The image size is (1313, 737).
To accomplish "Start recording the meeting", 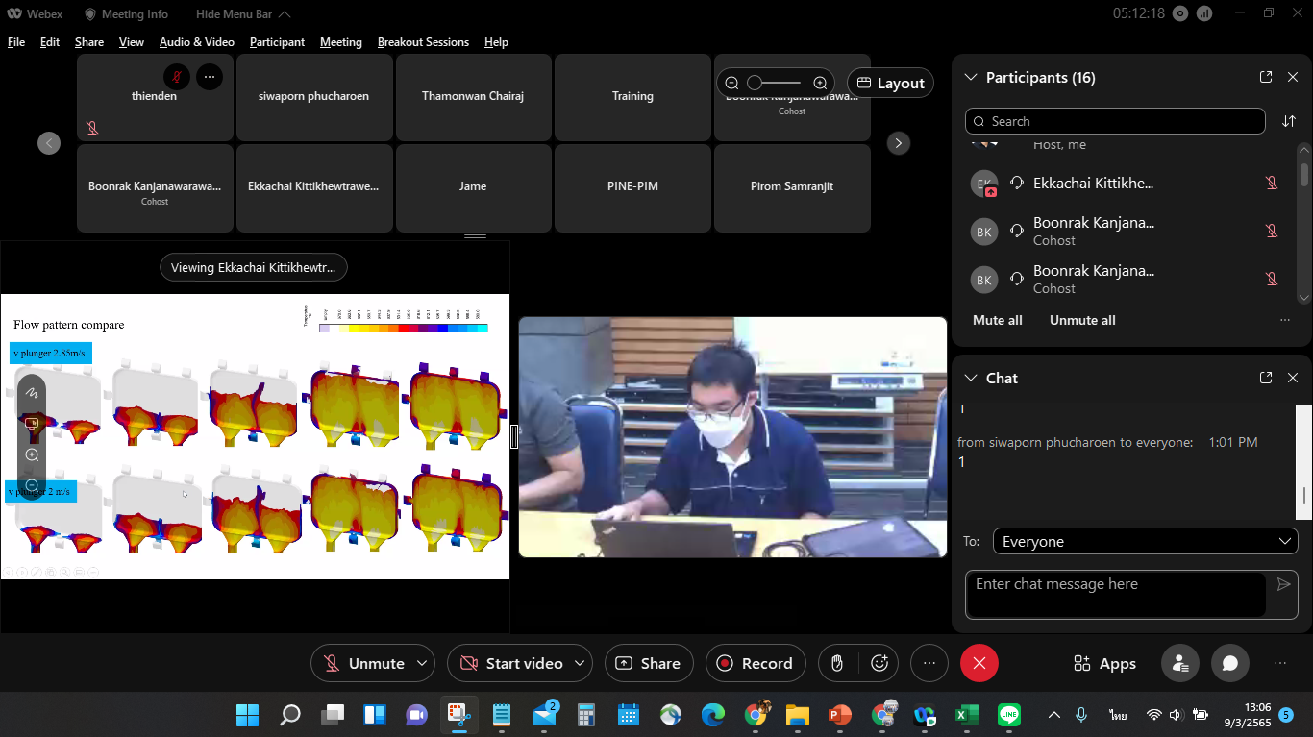I will pyautogui.click(x=756, y=663).
